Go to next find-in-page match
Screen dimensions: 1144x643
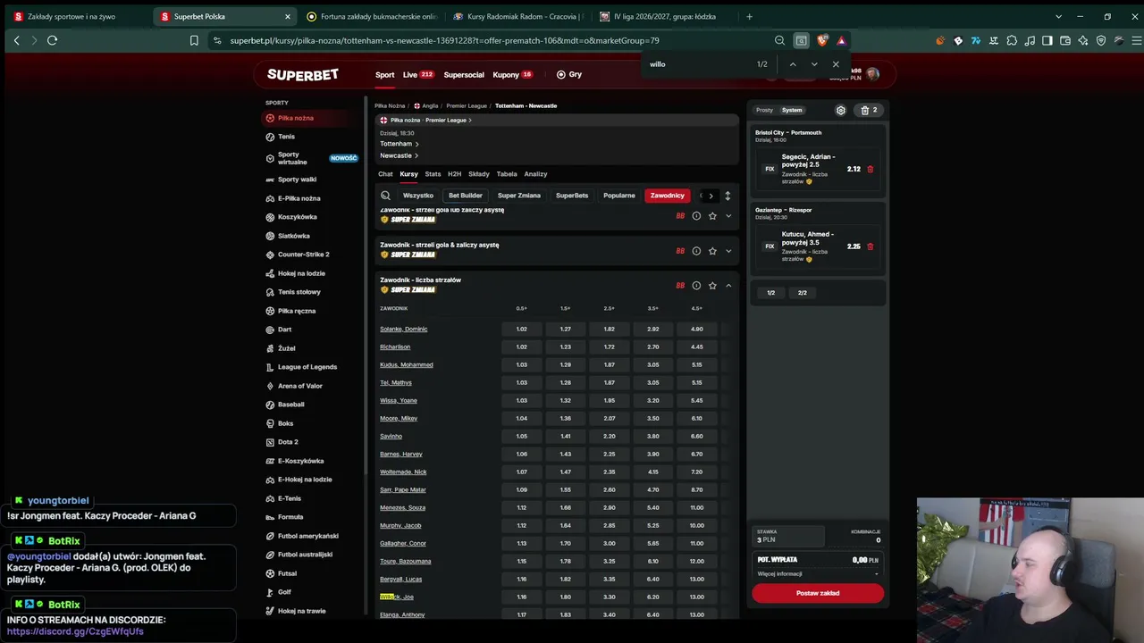814,64
